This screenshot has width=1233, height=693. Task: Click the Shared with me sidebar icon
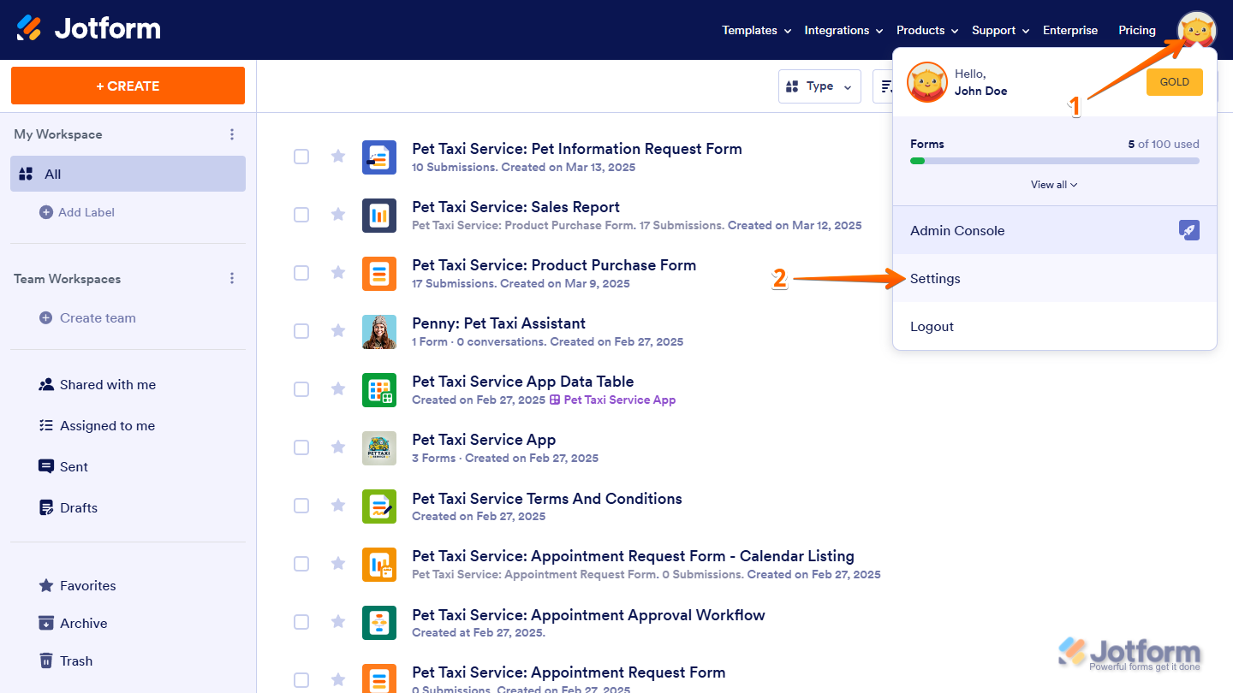click(x=45, y=384)
